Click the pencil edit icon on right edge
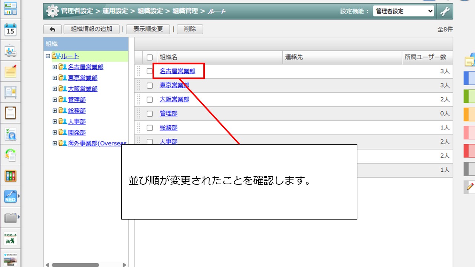 coord(470,187)
